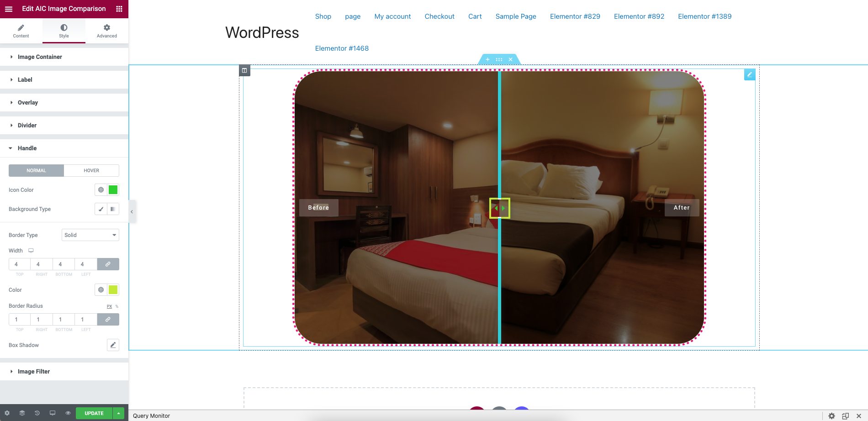868x421 pixels.
Task: Open the widgets grid panel icon
Action: coord(119,9)
